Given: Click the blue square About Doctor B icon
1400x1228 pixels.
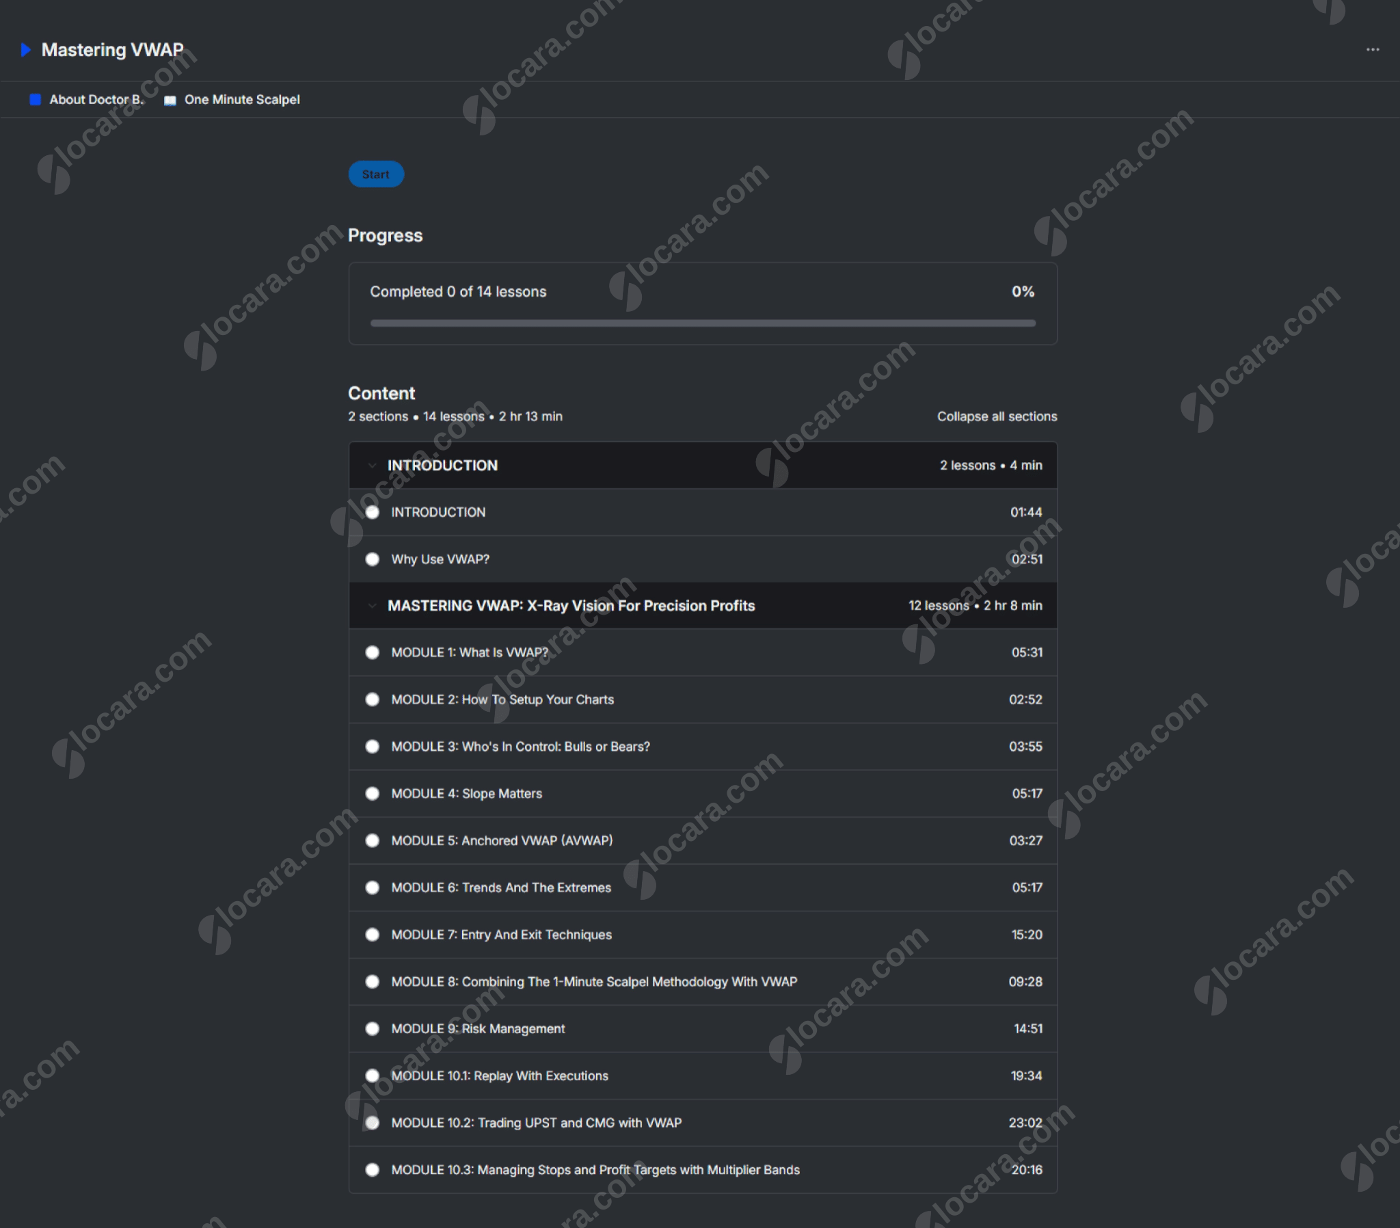Looking at the screenshot, I should 35,99.
